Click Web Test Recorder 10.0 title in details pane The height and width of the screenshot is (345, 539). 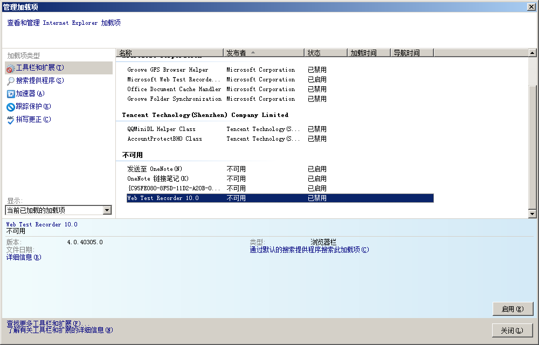coord(42,224)
